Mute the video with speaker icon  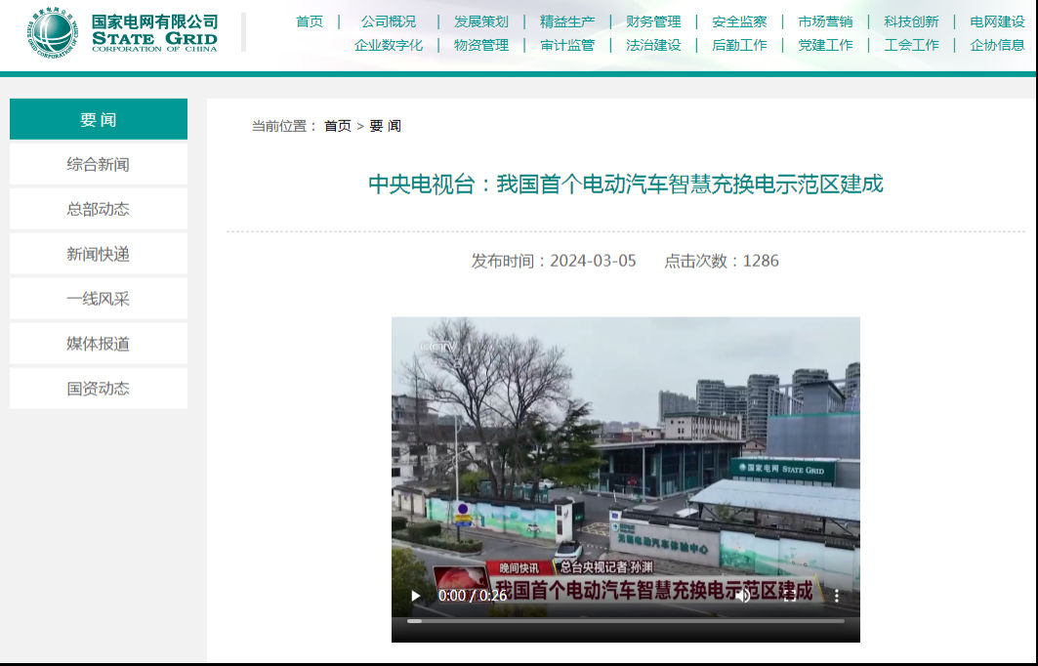[743, 596]
